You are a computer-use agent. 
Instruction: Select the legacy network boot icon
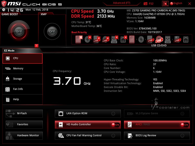(x=186, y=39)
